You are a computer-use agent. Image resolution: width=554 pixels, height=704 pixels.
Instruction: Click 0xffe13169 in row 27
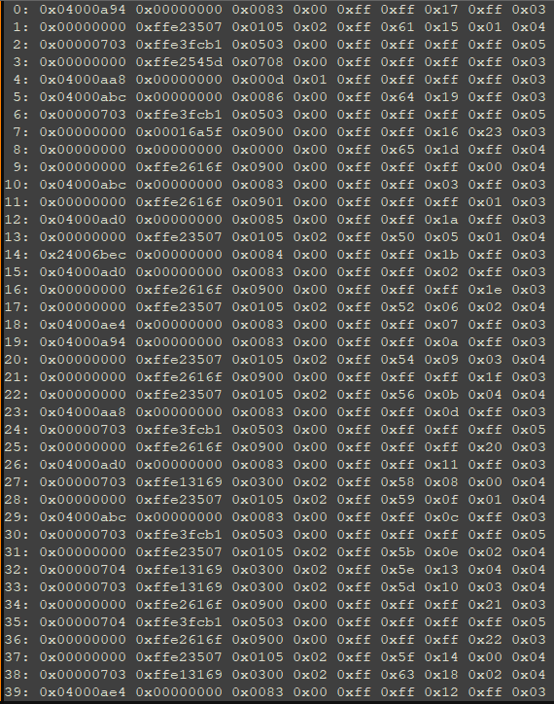tap(179, 482)
